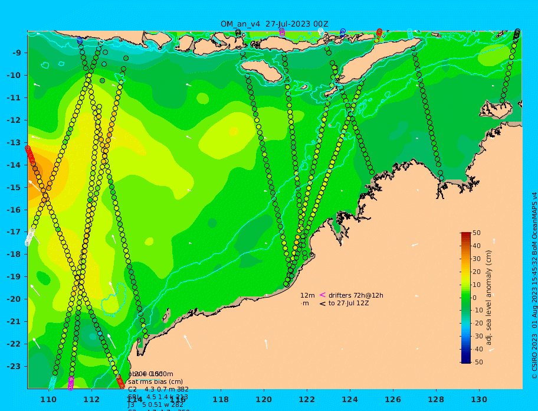Click the 'sat rms bias (cm)' line
Viewport: 538px width, 411px height.
[x=155, y=381]
